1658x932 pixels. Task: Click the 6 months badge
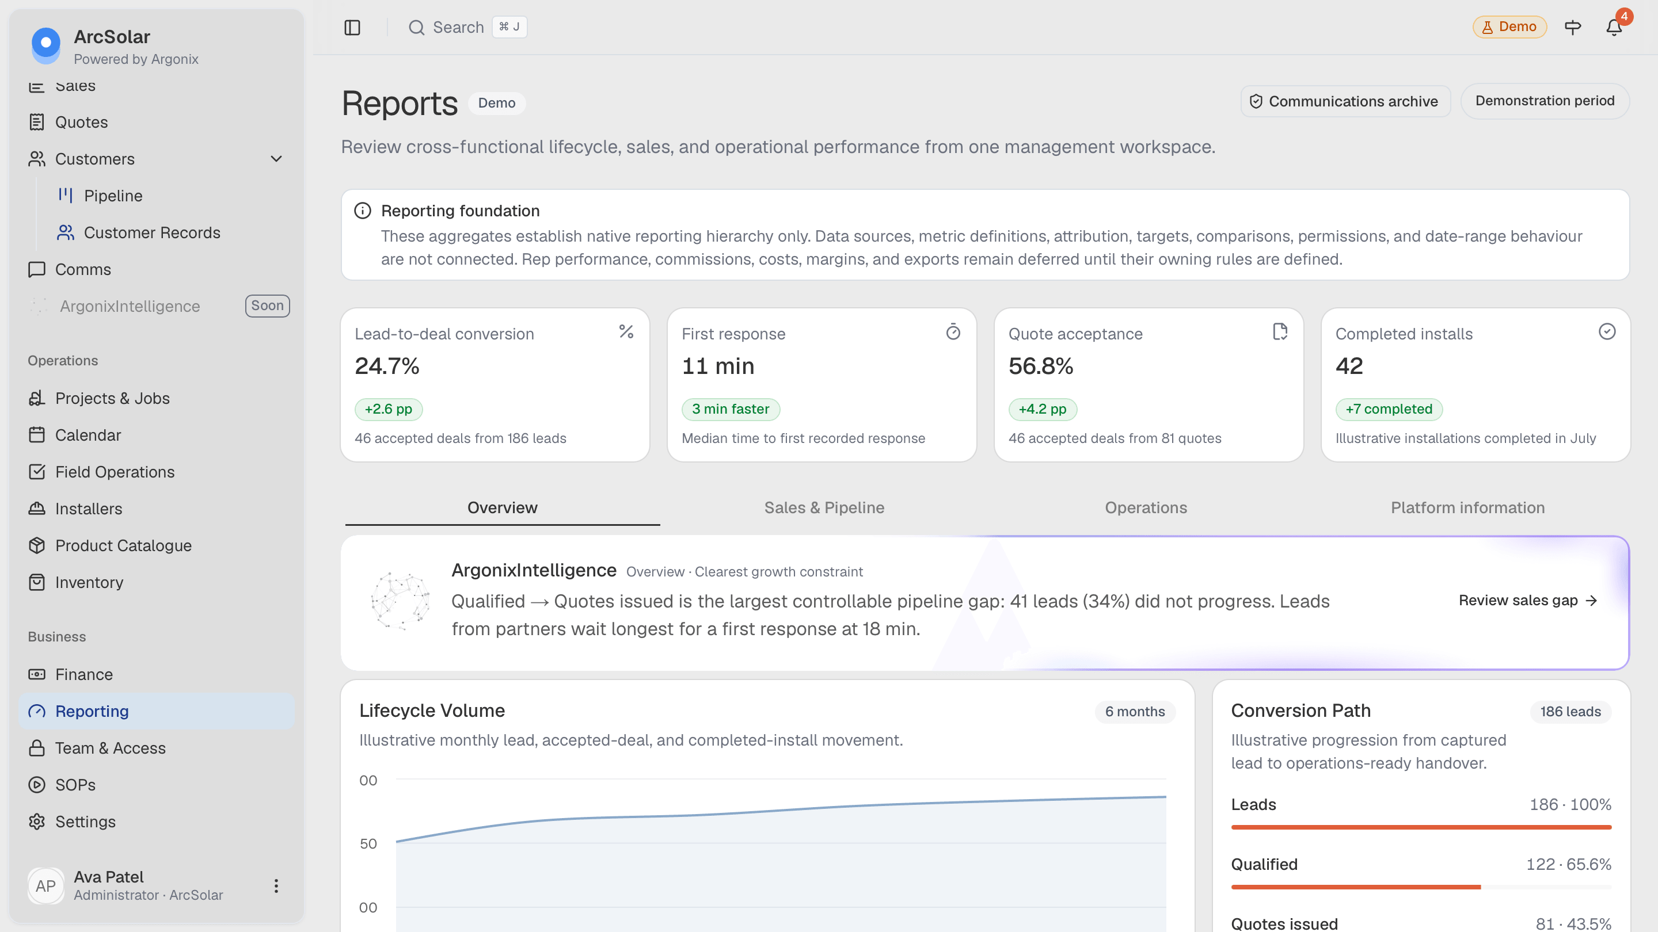tap(1135, 712)
